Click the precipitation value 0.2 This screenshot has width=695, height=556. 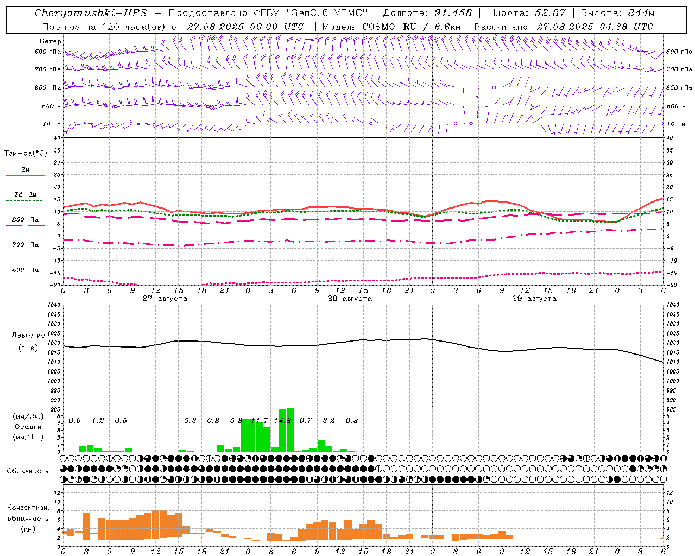point(190,421)
